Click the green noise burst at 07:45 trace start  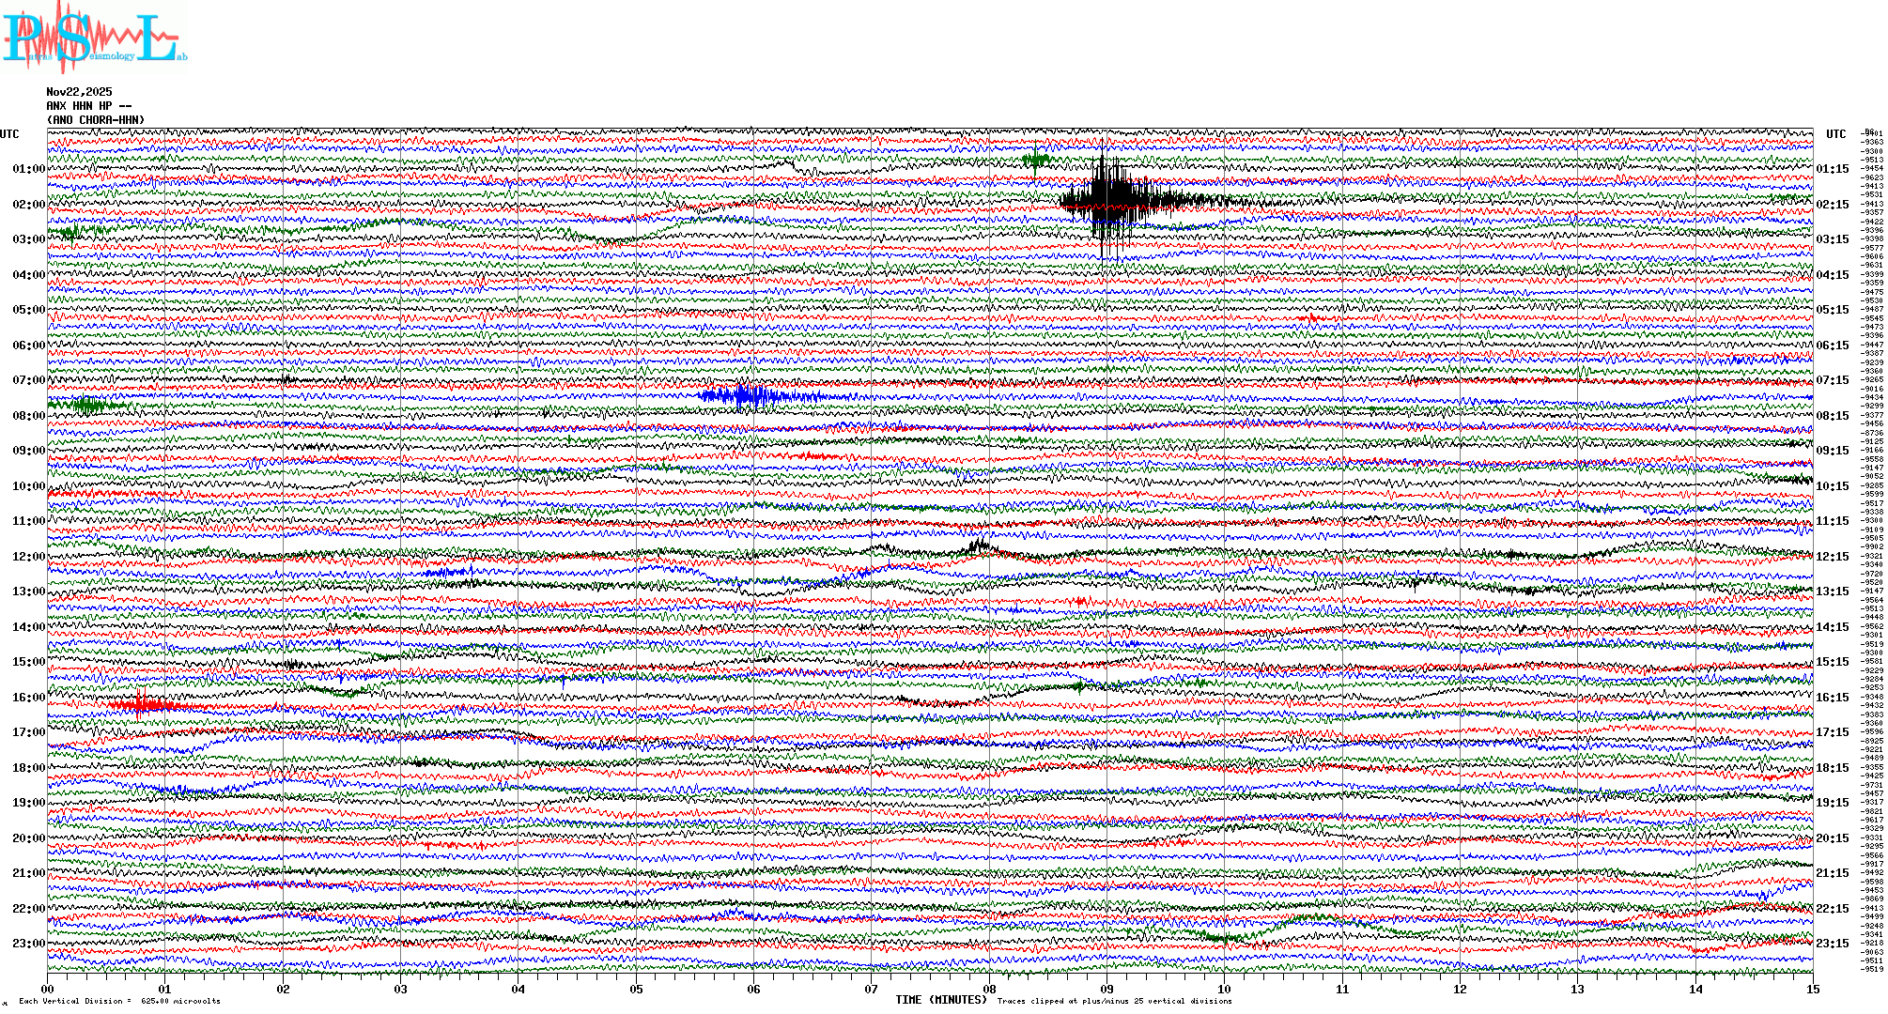86,406
